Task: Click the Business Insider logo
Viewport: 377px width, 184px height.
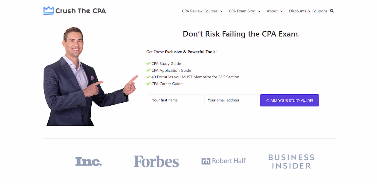Action: click(x=291, y=161)
